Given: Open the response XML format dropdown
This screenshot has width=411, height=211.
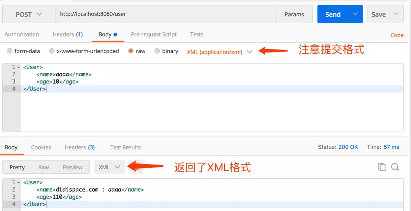Looking at the screenshot, I should 110,167.
